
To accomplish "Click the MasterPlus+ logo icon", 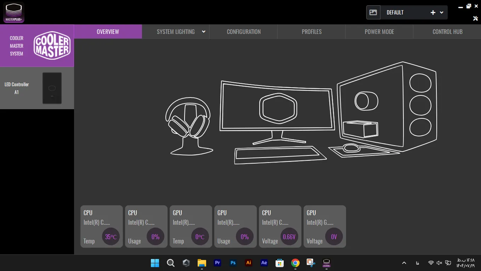I will click(14, 12).
